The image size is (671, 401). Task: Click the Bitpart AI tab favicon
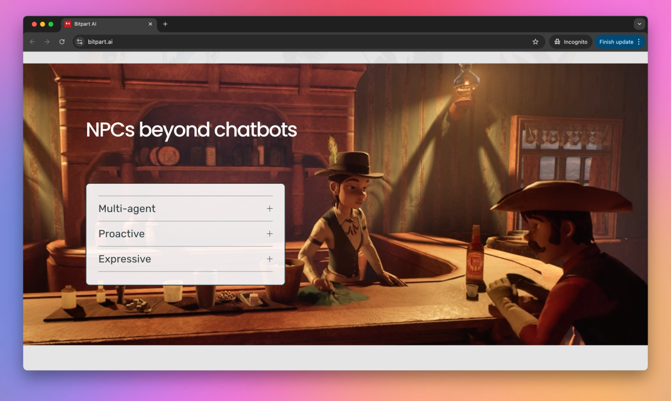click(68, 24)
